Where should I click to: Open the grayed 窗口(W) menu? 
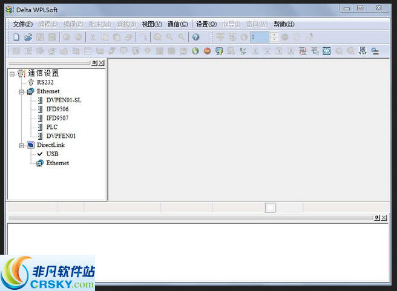(x=257, y=24)
